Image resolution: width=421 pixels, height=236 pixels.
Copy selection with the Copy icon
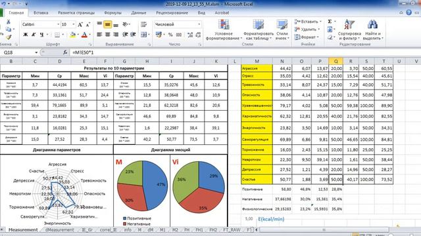click(x=9, y=29)
